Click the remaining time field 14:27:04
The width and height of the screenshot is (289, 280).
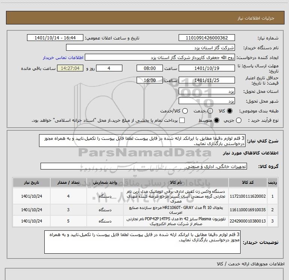pos(70,68)
